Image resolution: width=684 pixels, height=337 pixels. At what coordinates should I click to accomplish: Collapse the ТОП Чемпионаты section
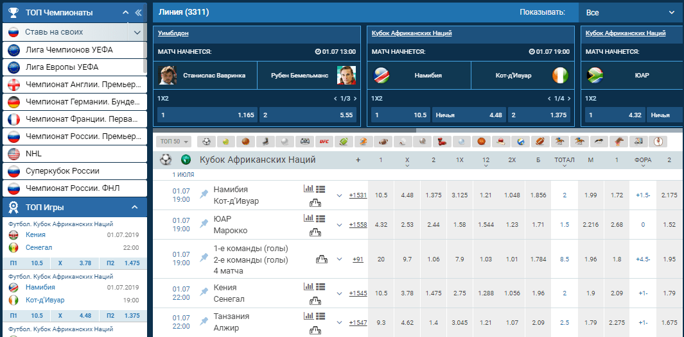coord(126,13)
